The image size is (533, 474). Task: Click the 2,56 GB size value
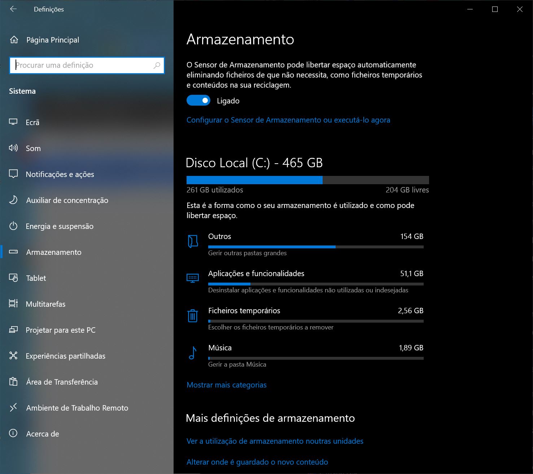pyautogui.click(x=411, y=311)
